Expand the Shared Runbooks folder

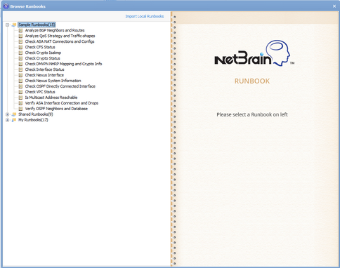click(x=7, y=114)
